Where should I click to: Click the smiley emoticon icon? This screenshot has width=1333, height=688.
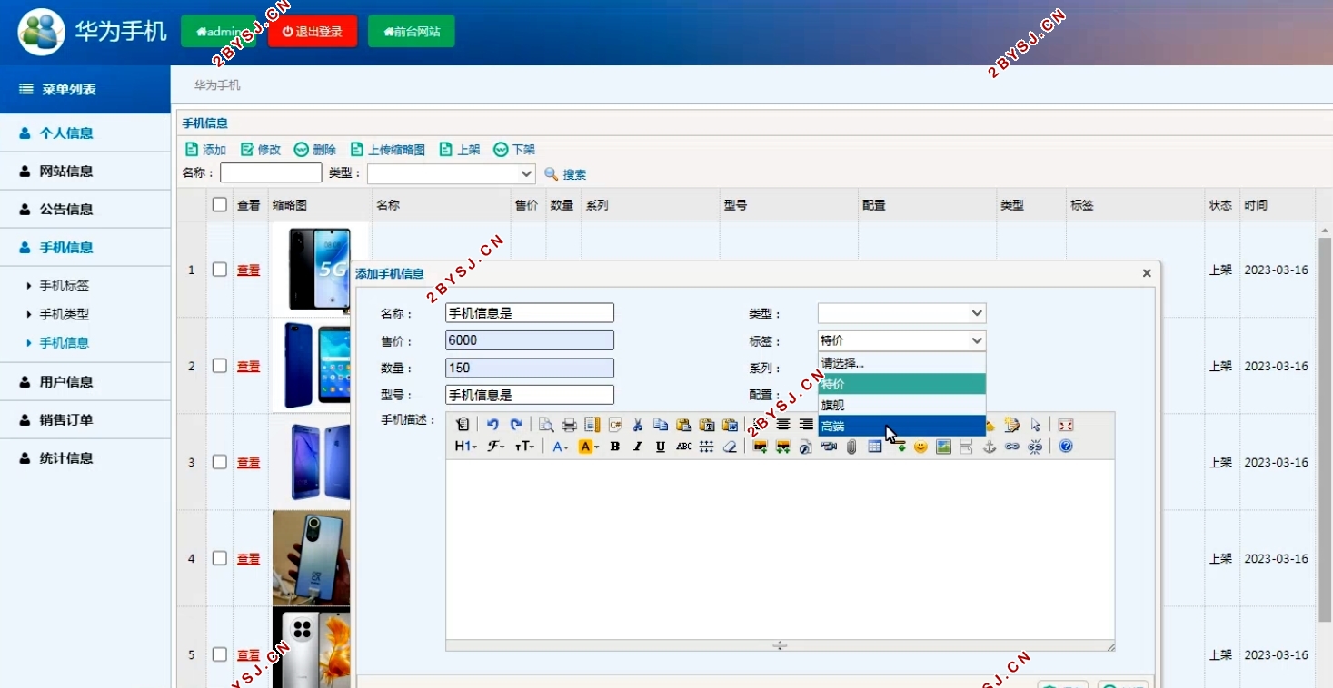[x=920, y=447]
